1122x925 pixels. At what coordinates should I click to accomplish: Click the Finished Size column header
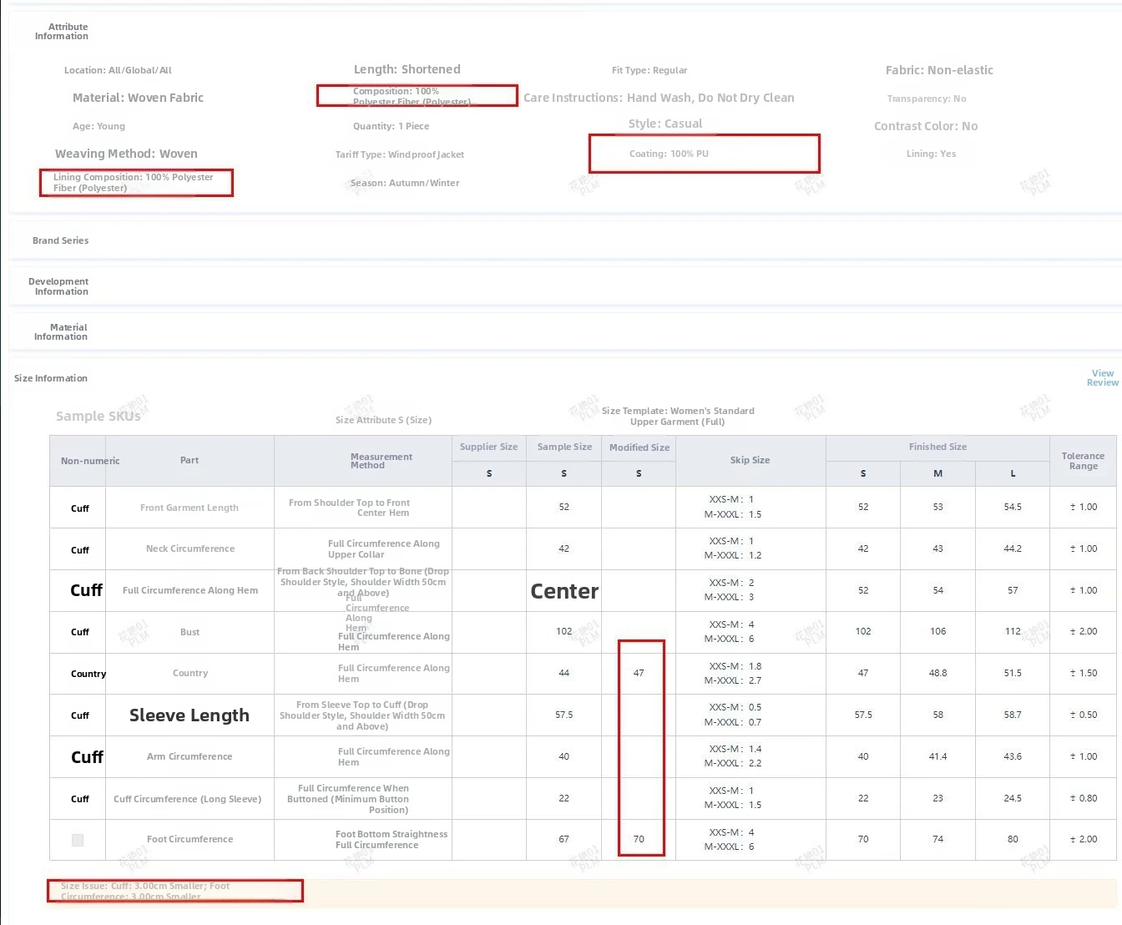[x=938, y=447]
